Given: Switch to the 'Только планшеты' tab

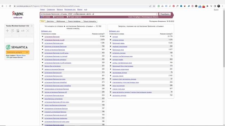Looking at the screenshot, I should point(90,21).
